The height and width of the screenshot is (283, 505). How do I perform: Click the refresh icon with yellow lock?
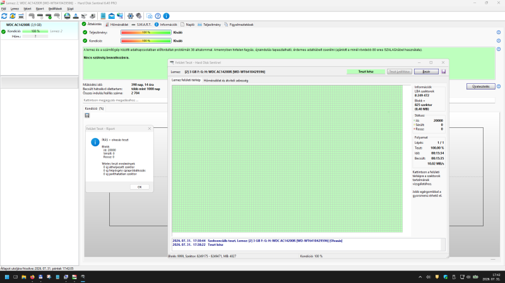13,16
